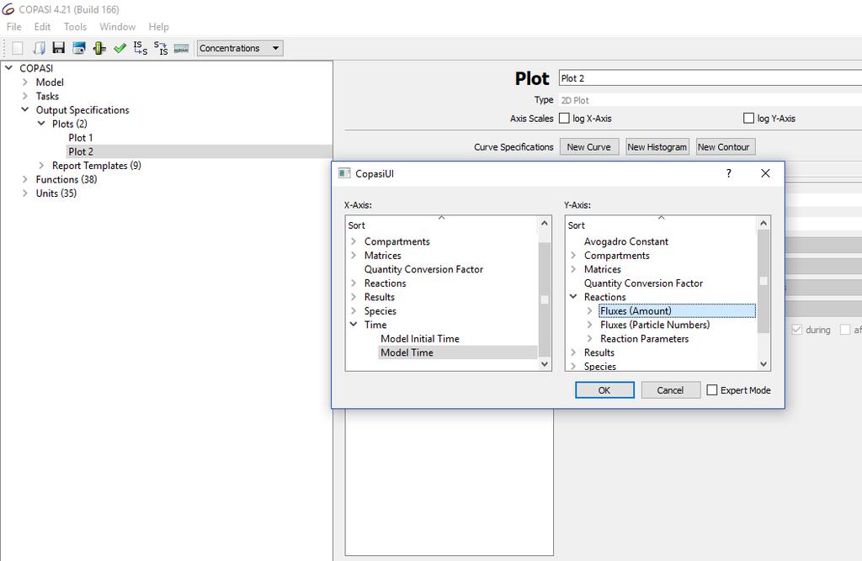Screen dimensions: 862x561
Task: Click the Sort header of the Y-Axis list
Action: (662, 225)
